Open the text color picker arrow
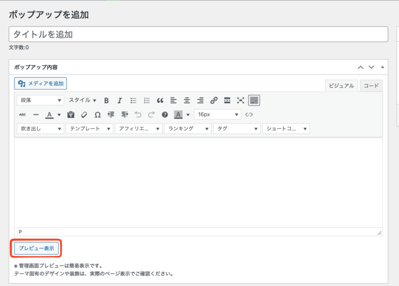The width and height of the screenshot is (399, 286). (59, 115)
